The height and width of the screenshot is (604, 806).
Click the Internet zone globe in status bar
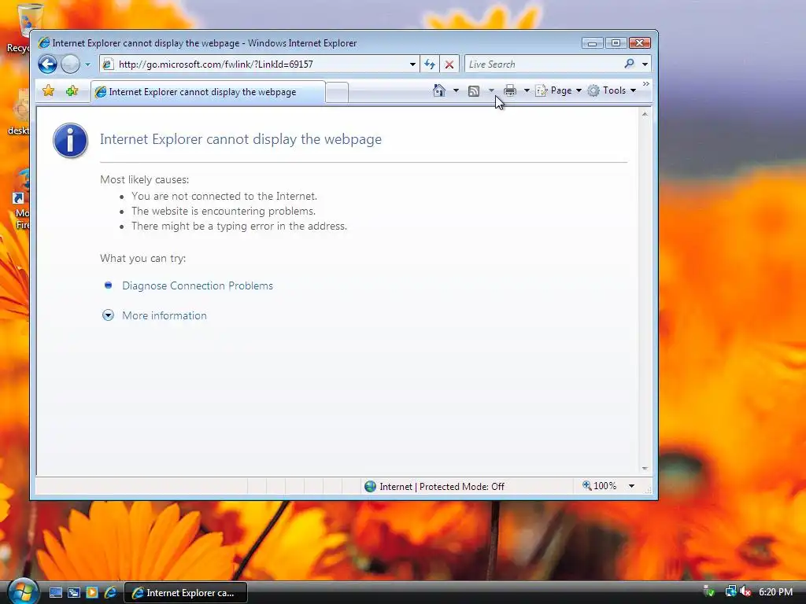[x=370, y=486]
